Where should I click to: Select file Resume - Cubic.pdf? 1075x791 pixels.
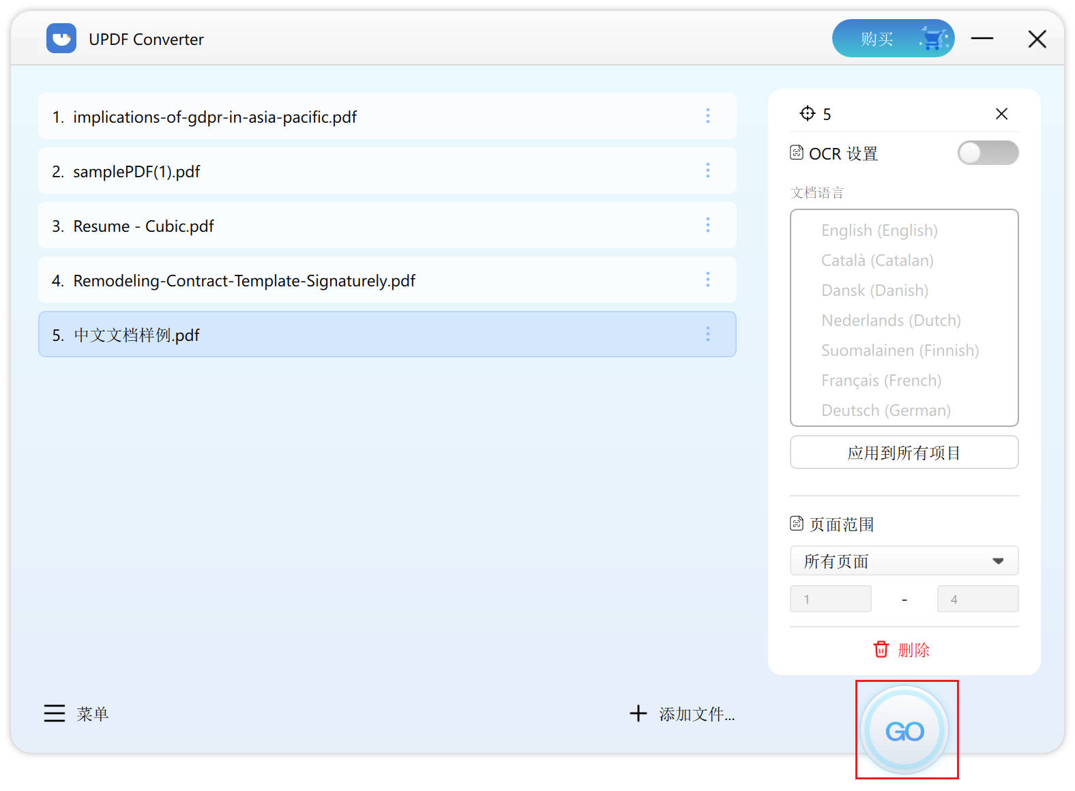coord(387,225)
